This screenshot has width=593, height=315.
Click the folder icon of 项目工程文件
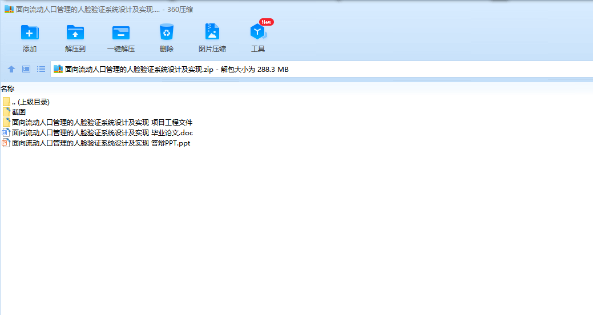6,122
